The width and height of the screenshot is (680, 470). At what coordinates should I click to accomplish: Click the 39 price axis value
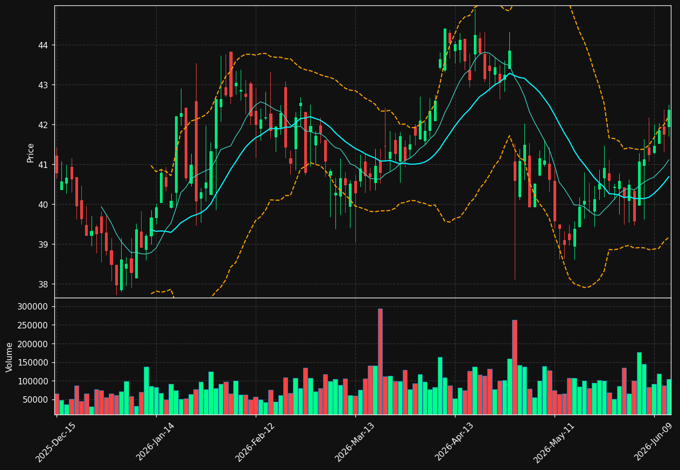click(43, 244)
